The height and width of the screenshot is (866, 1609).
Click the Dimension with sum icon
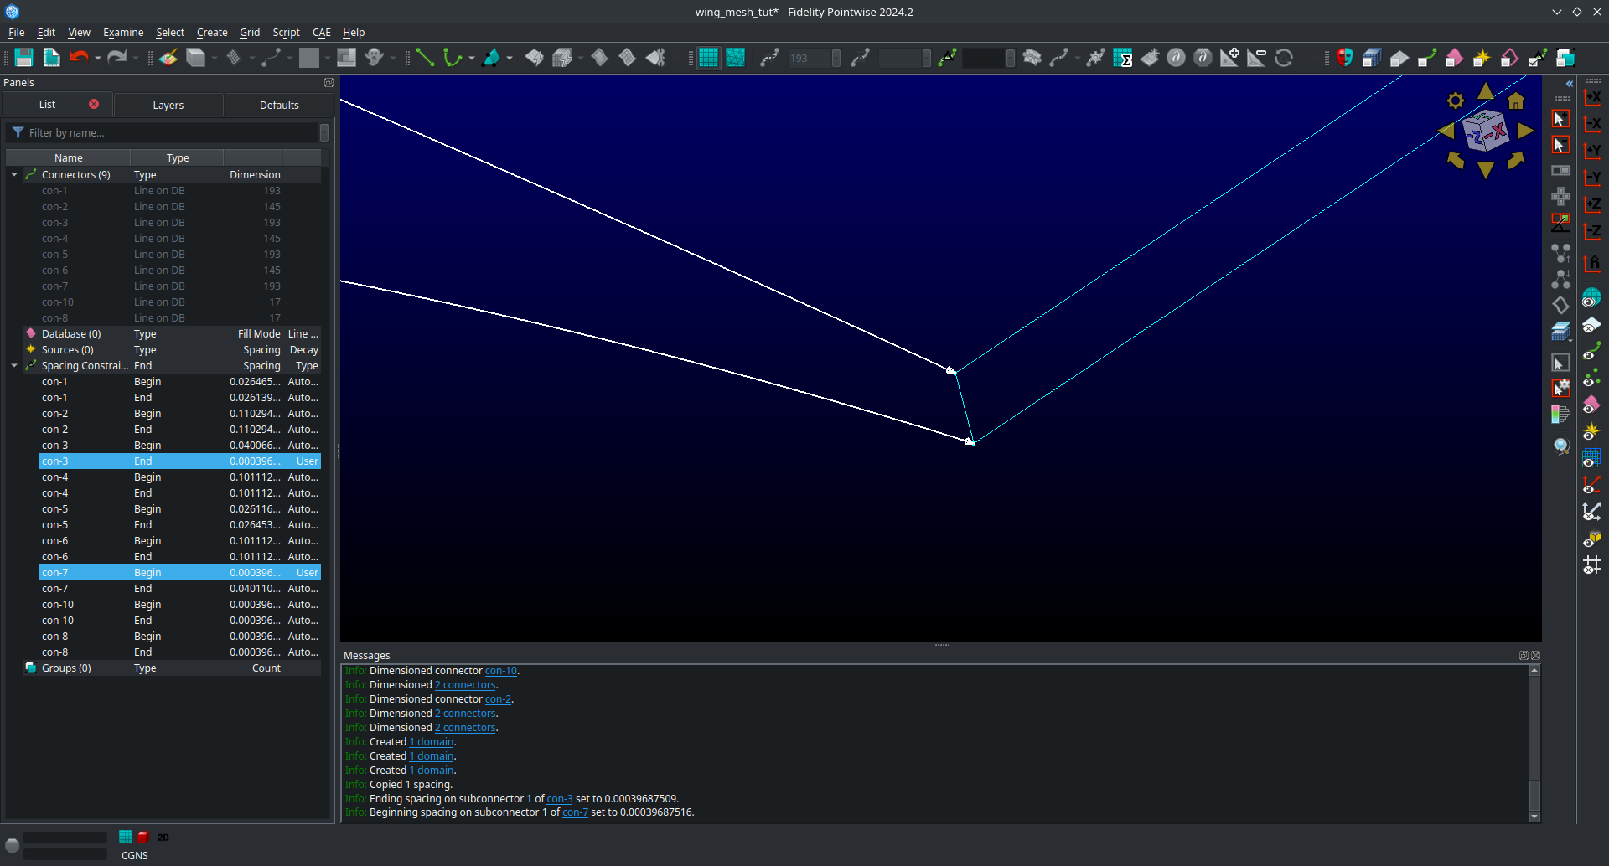pos(1124,59)
